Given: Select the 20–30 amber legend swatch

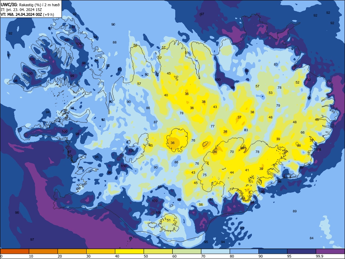Looking at the screenshot, I should point(72,251).
